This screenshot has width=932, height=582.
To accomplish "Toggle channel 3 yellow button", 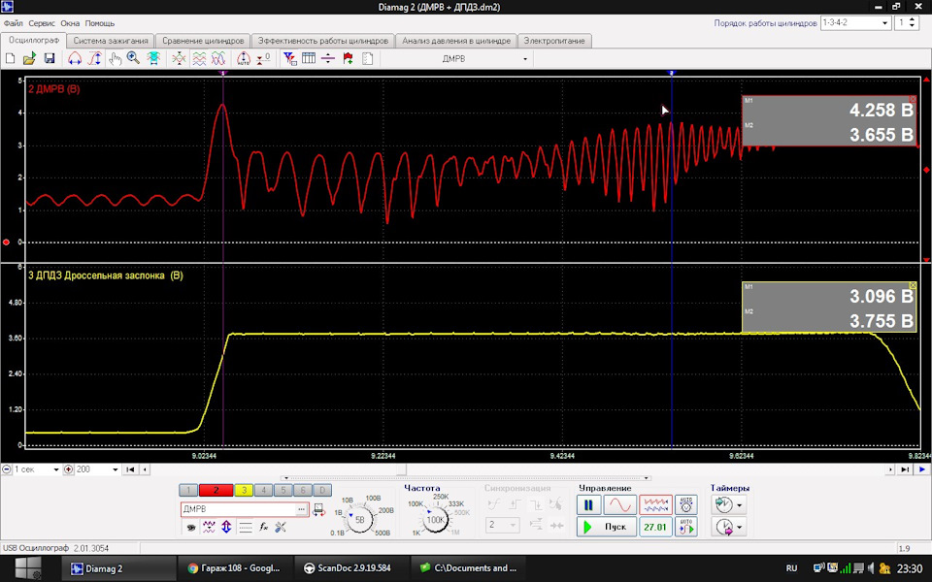I will [244, 490].
